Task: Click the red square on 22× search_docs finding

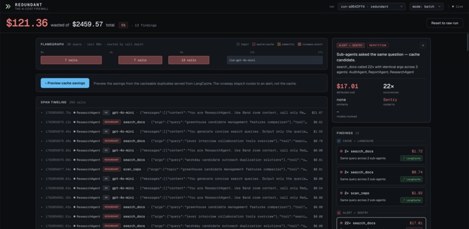Action: (x=342, y=223)
